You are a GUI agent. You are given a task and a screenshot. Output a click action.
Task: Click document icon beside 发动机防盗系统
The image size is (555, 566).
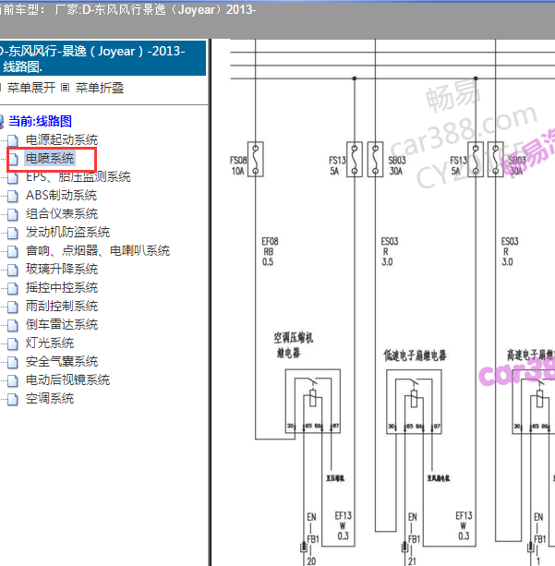click(x=13, y=233)
